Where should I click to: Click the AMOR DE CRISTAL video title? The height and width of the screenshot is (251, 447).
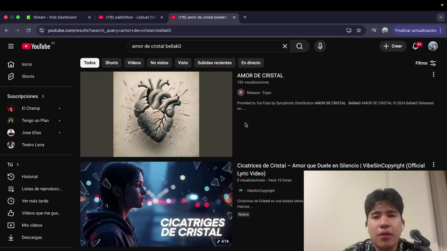(x=260, y=76)
